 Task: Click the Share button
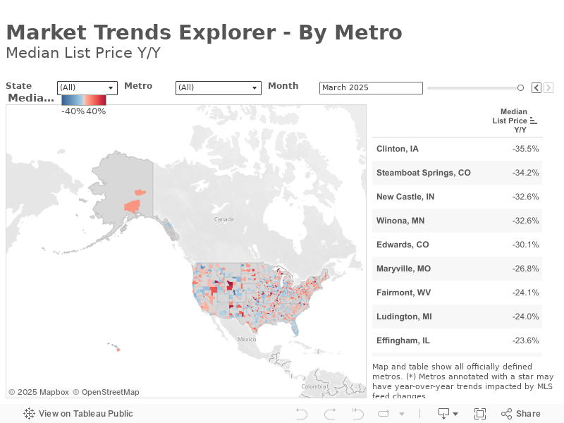click(520, 414)
